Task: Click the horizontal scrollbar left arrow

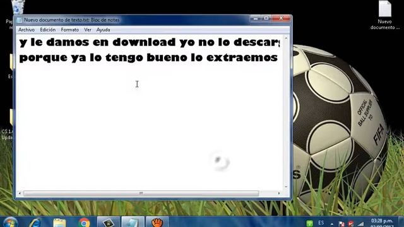Action: (x=20, y=194)
